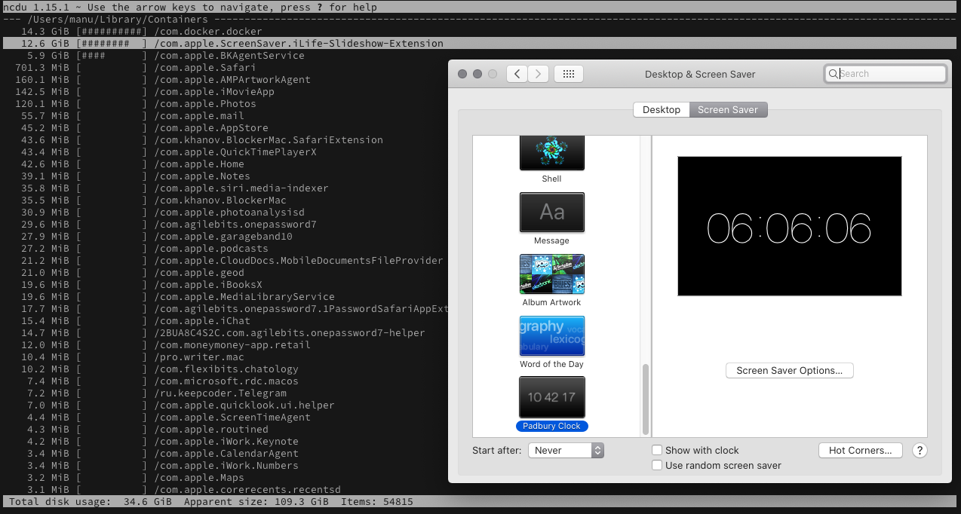Select com.docker.docker entry in ncdu
Image resolution: width=961 pixels, height=514 pixels.
click(x=207, y=32)
